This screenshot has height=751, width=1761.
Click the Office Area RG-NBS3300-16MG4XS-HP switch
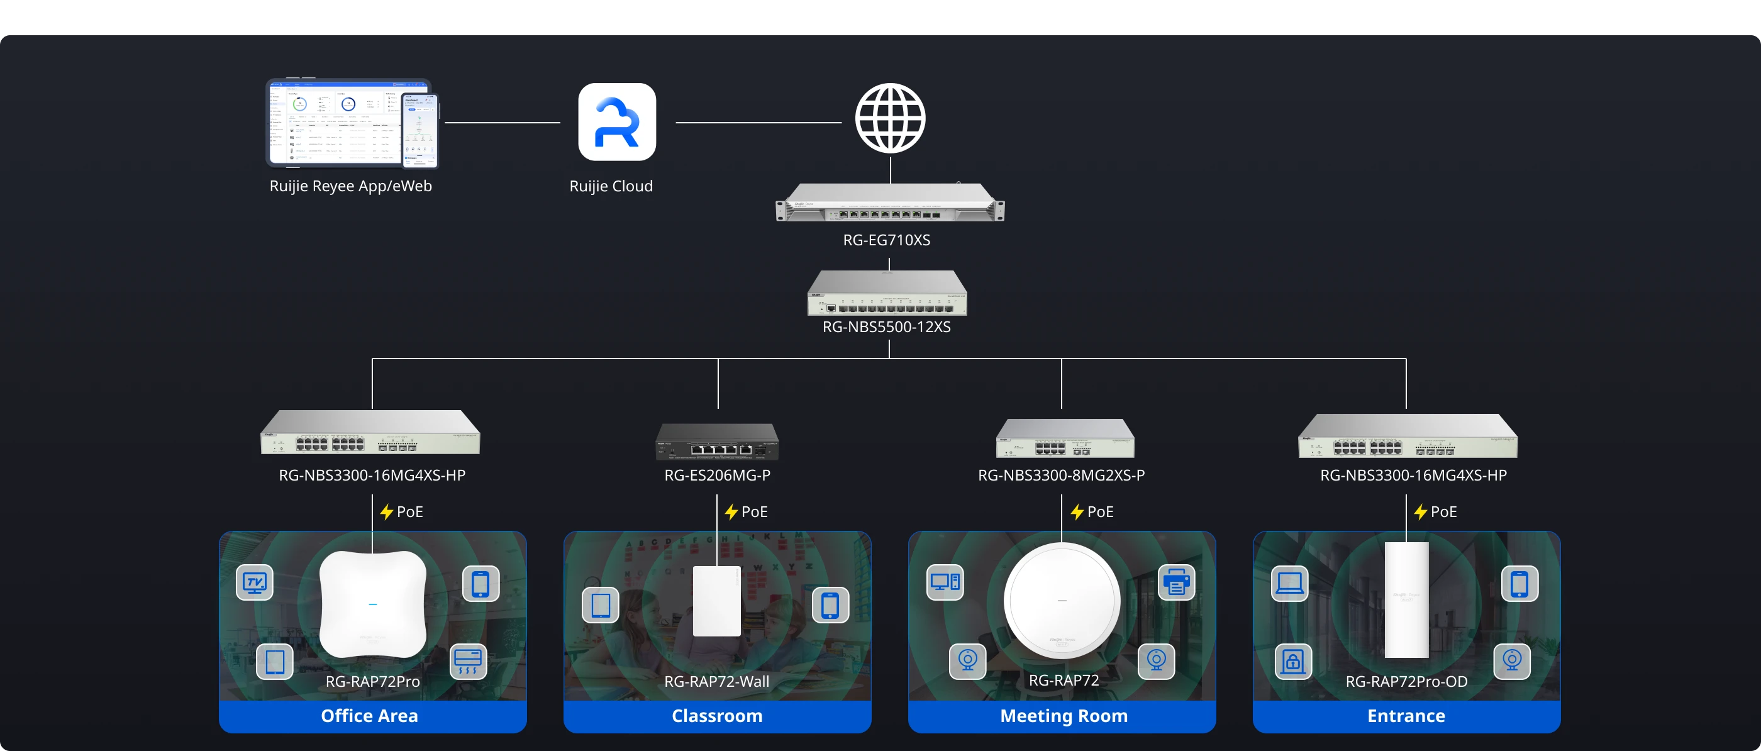[x=370, y=432]
